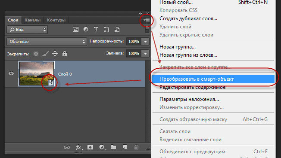Choose Новый слой... menu item
The width and height of the screenshot is (281, 158).
coord(213,2)
